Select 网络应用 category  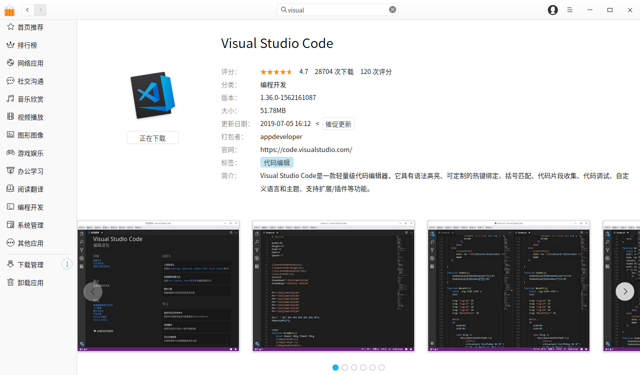[x=31, y=63]
